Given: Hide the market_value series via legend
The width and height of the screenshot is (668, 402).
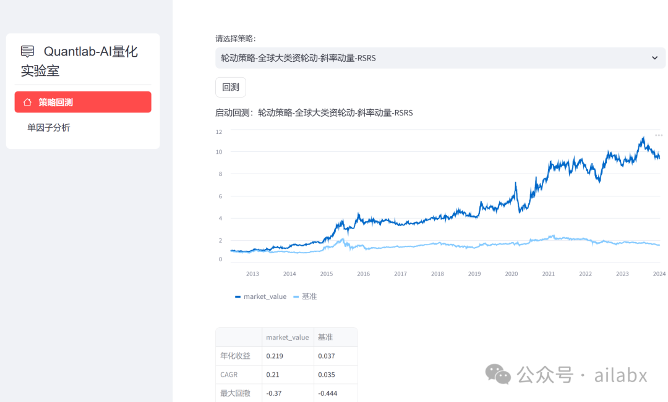Looking at the screenshot, I should [x=260, y=296].
